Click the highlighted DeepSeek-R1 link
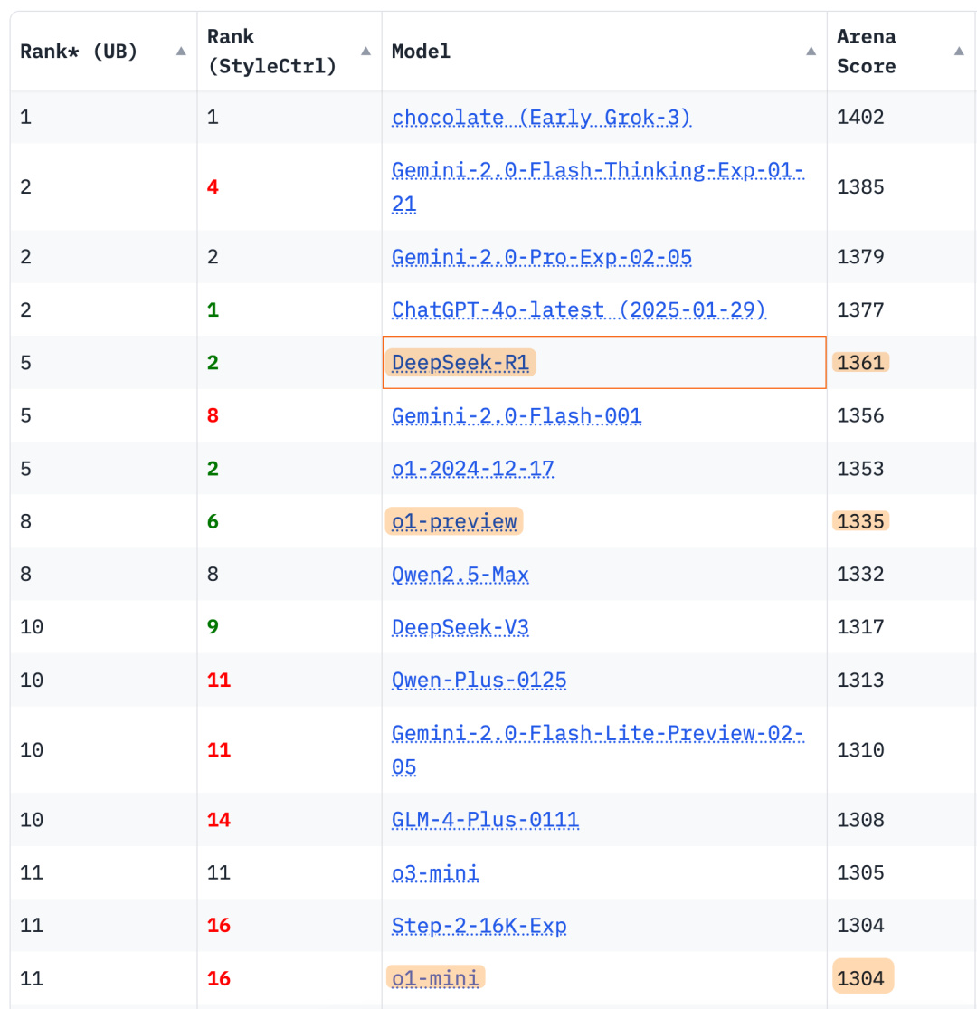The image size is (977, 1009). [460, 363]
